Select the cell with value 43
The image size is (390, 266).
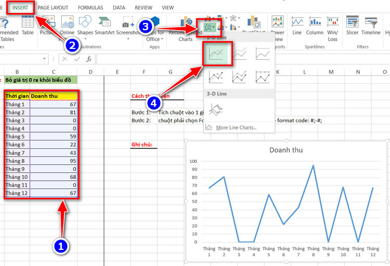[x=54, y=153]
